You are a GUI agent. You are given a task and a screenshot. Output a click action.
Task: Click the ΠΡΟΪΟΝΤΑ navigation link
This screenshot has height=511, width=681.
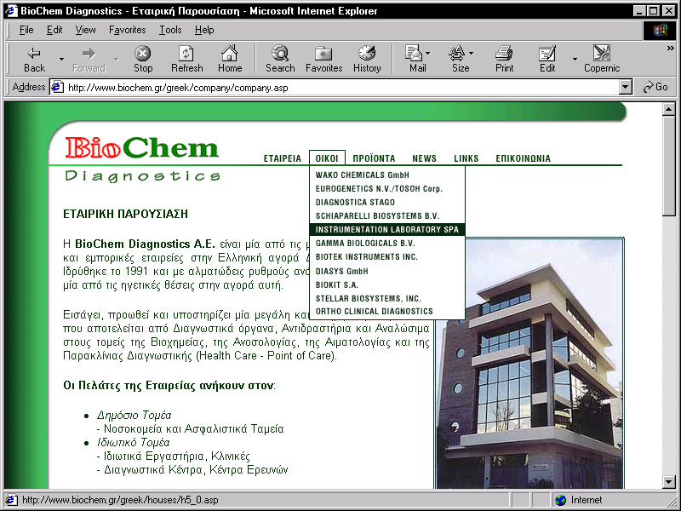374,158
